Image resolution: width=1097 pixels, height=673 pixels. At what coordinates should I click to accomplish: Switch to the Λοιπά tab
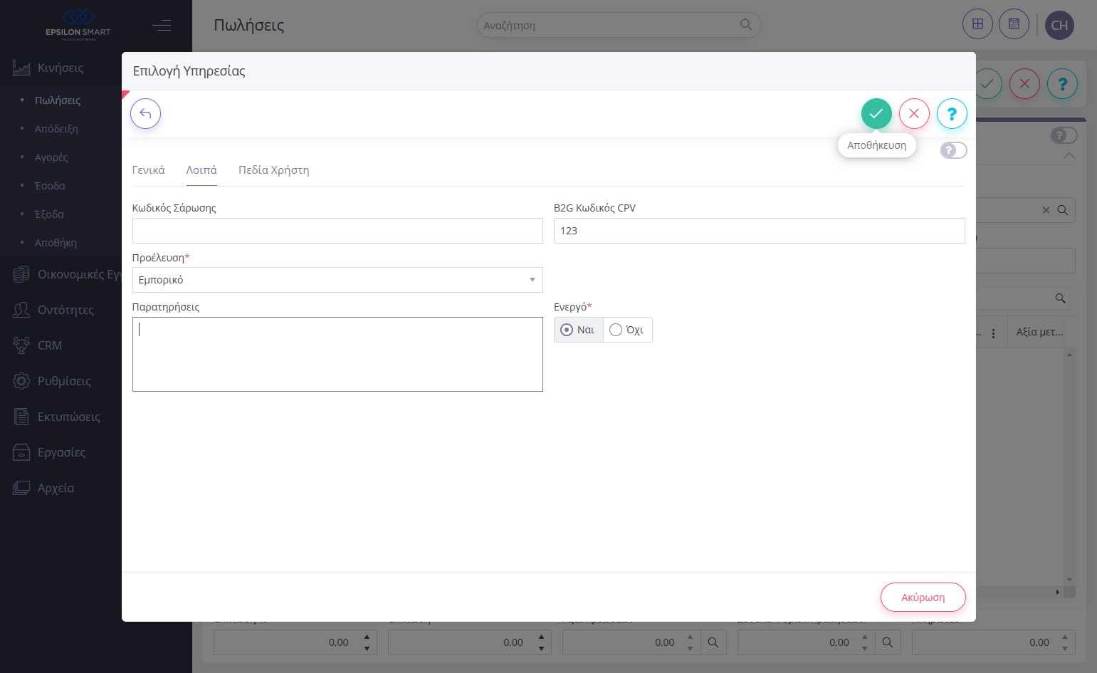tap(201, 170)
